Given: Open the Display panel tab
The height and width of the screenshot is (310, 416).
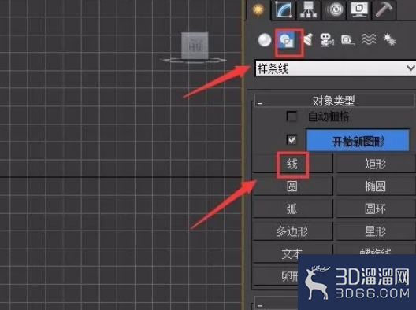Looking at the screenshot, I should (358, 10).
